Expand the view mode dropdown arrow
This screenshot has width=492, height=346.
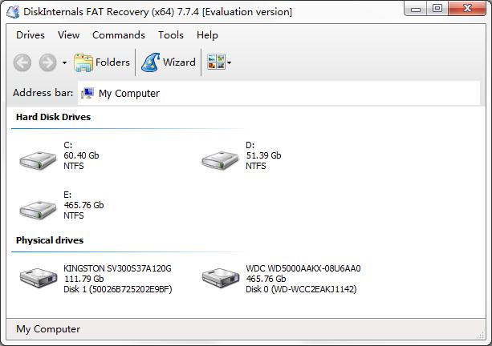(229, 63)
